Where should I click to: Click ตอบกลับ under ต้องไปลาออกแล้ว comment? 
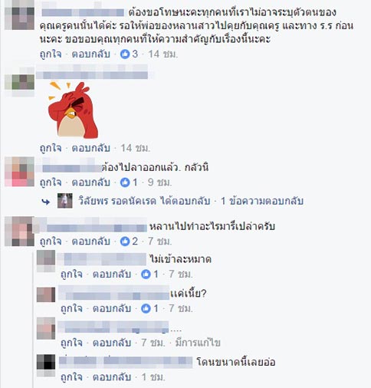(x=91, y=182)
